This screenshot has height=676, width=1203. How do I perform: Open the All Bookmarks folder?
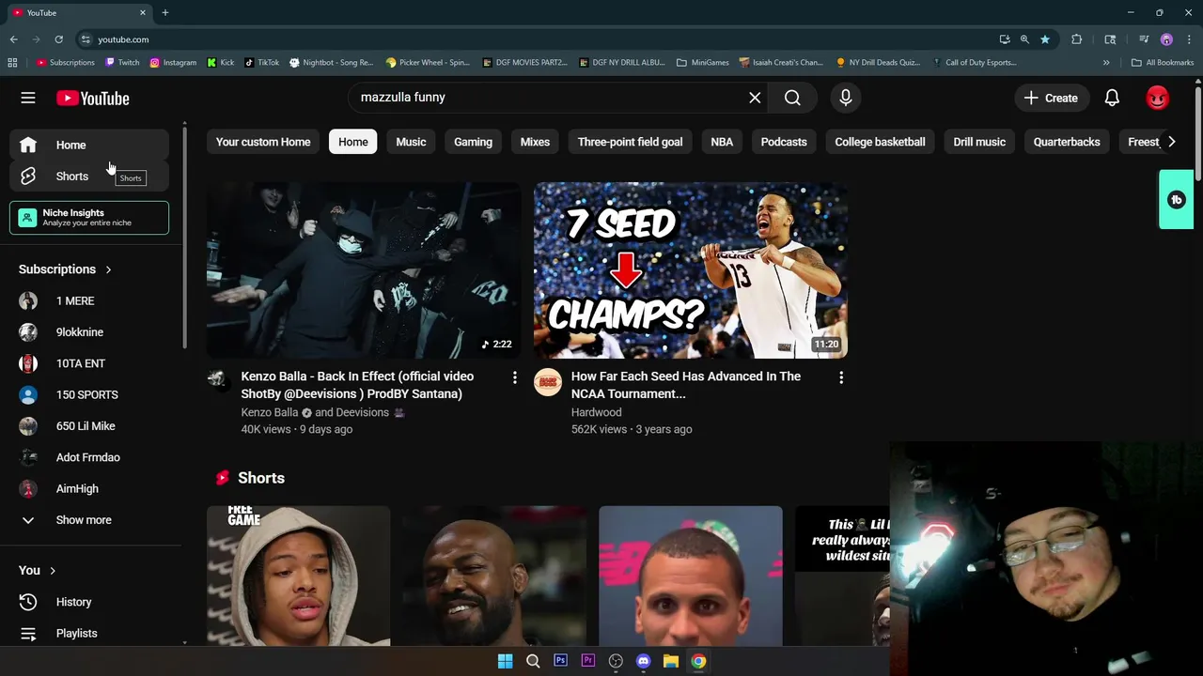pyautogui.click(x=1163, y=63)
